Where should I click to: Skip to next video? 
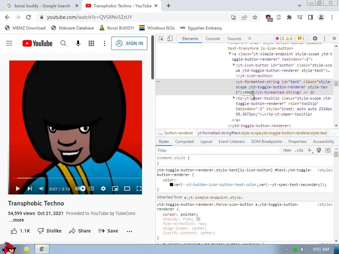tap(29, 189)
